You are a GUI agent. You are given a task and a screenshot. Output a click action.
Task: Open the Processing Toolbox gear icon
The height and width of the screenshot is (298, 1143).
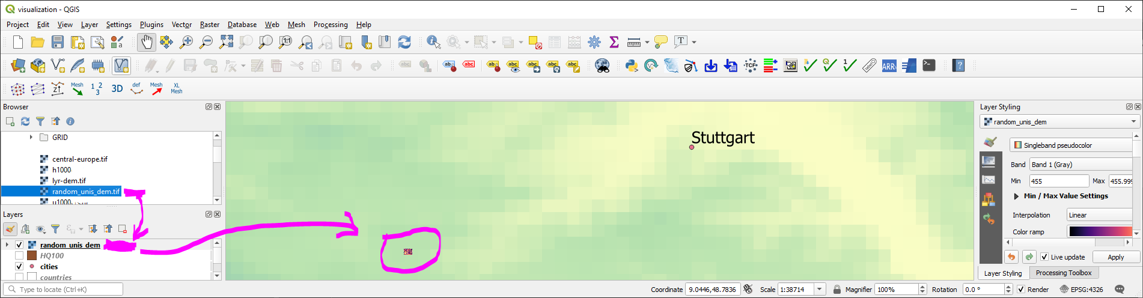594,42
